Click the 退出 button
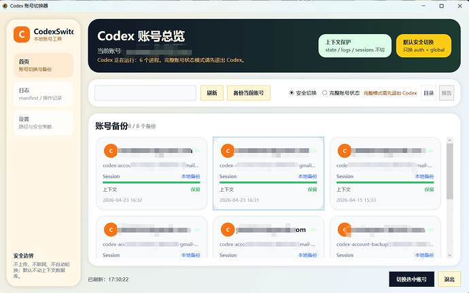469x293 pixels. pos(449,279)
